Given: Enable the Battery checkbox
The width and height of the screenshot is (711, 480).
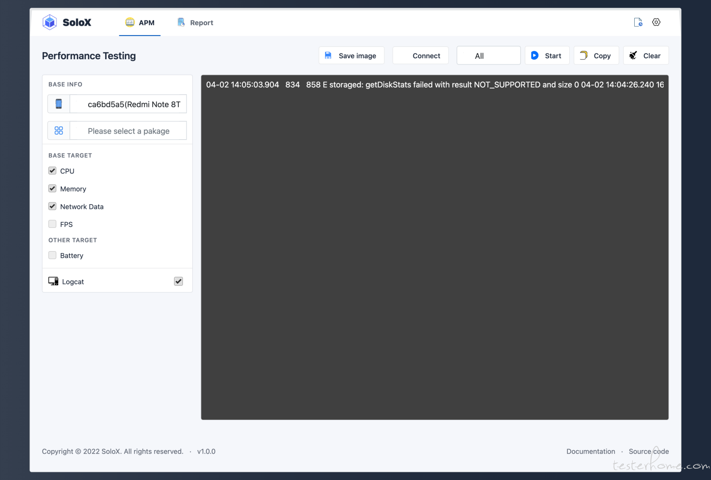Looking at the screenshot, I should pos(52,255).
